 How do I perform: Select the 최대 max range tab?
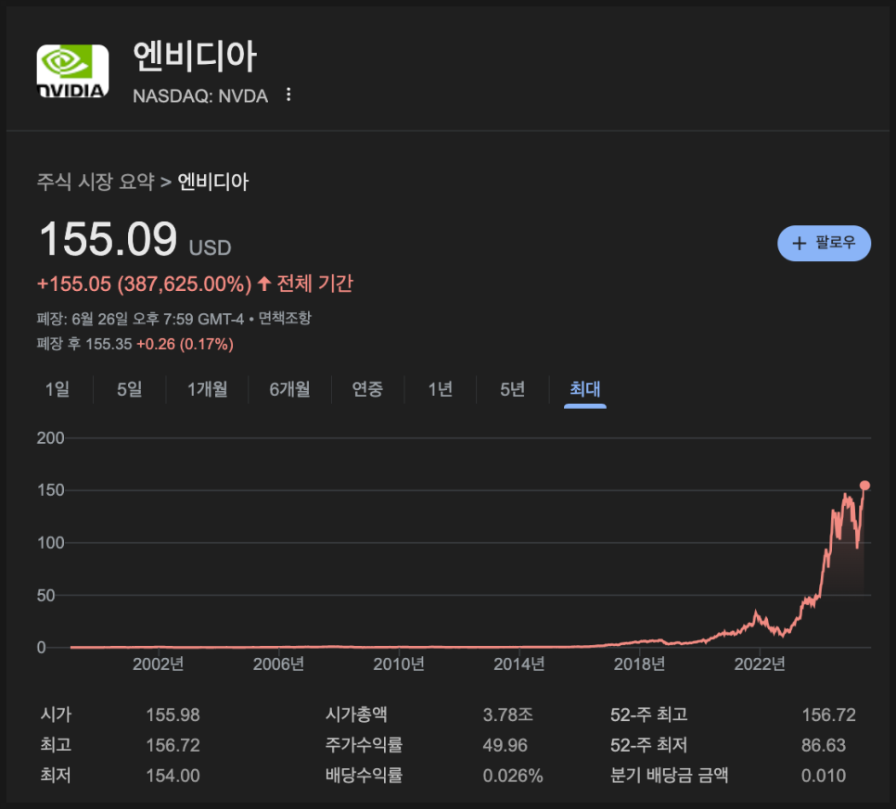tap(585, 389)
